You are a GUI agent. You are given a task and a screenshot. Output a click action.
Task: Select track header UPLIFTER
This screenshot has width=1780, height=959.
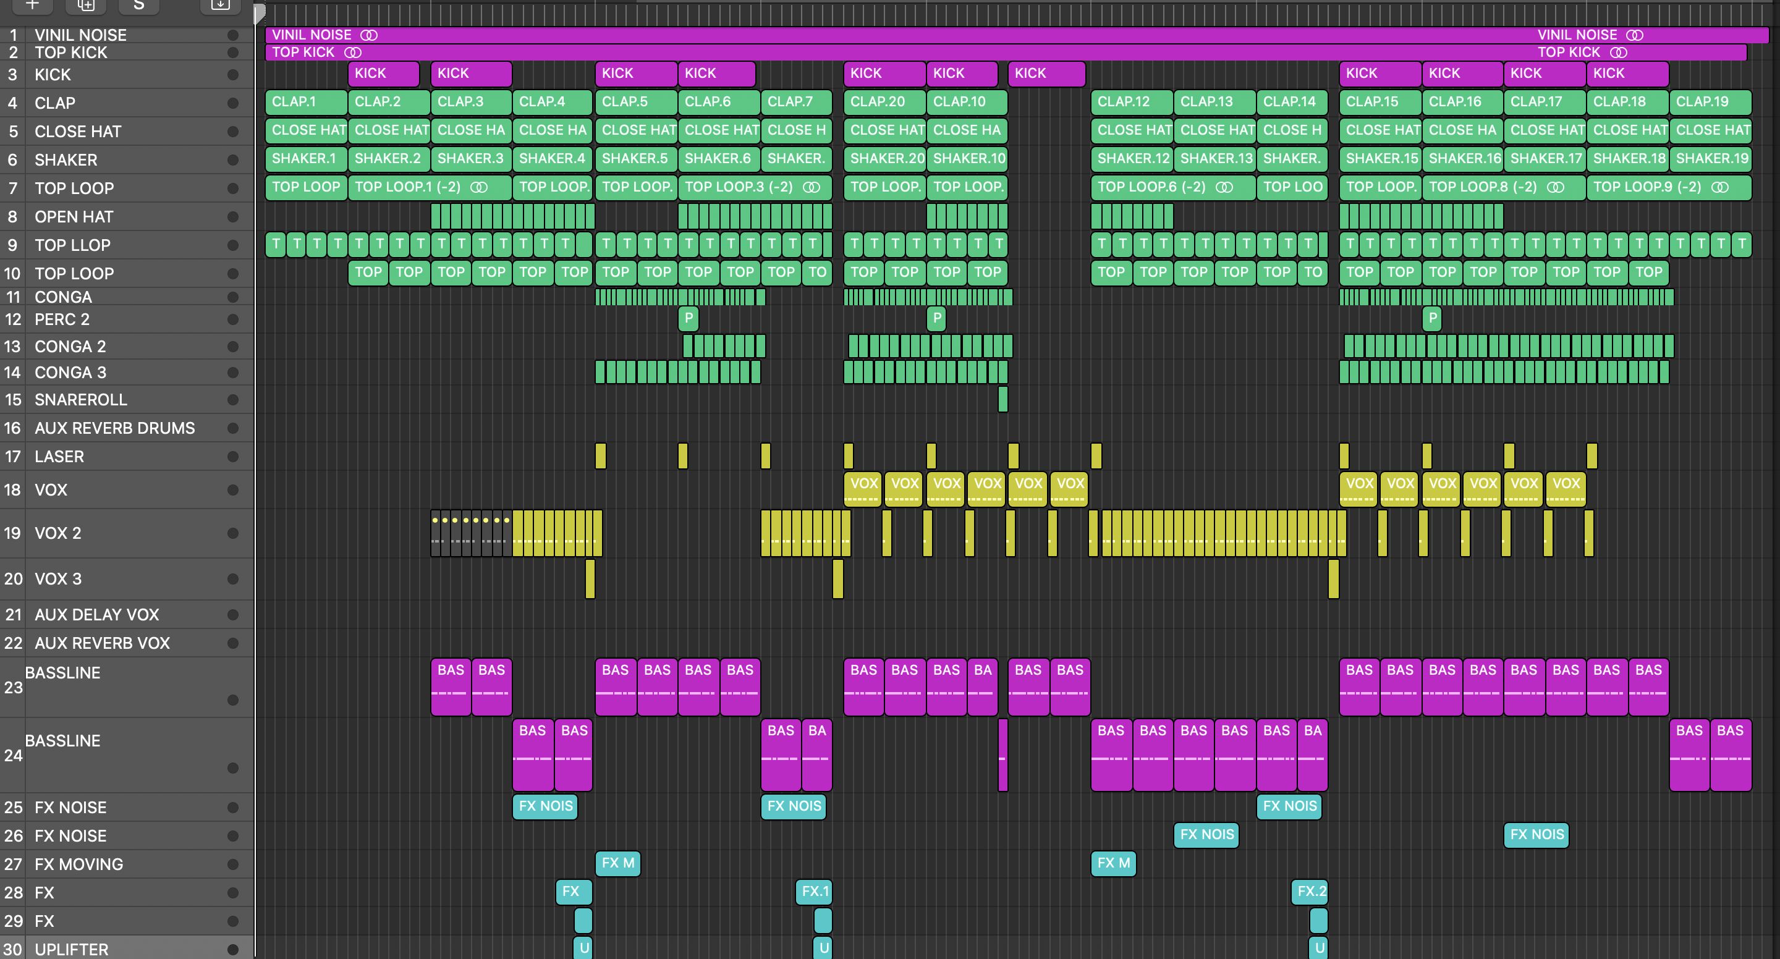tap(127, 948)
